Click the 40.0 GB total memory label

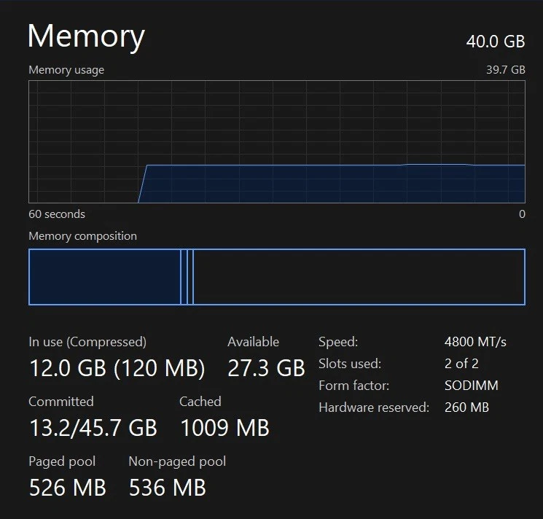click(496, 42)
